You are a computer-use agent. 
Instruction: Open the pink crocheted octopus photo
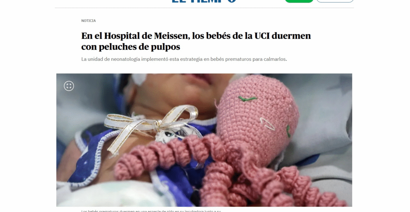pos(204,140)
